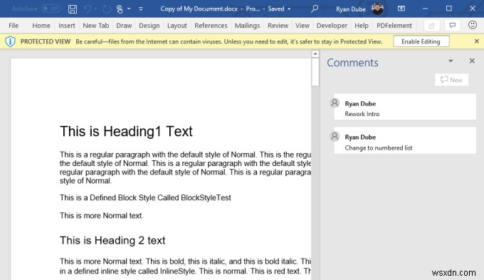
Task: Click the Ryan Dube account picture
Action: (x=377, y=9)
